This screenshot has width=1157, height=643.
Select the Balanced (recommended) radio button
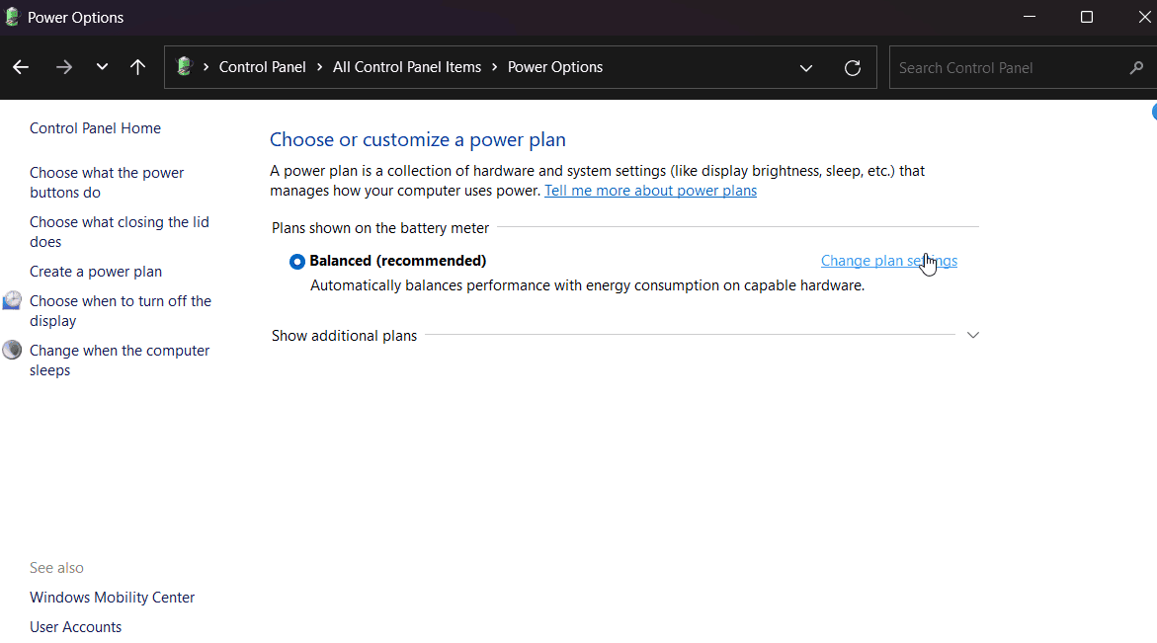pyautogui.click(x=296, y=262)
